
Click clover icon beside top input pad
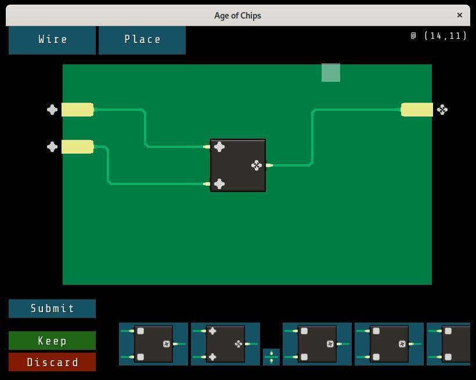52,110
